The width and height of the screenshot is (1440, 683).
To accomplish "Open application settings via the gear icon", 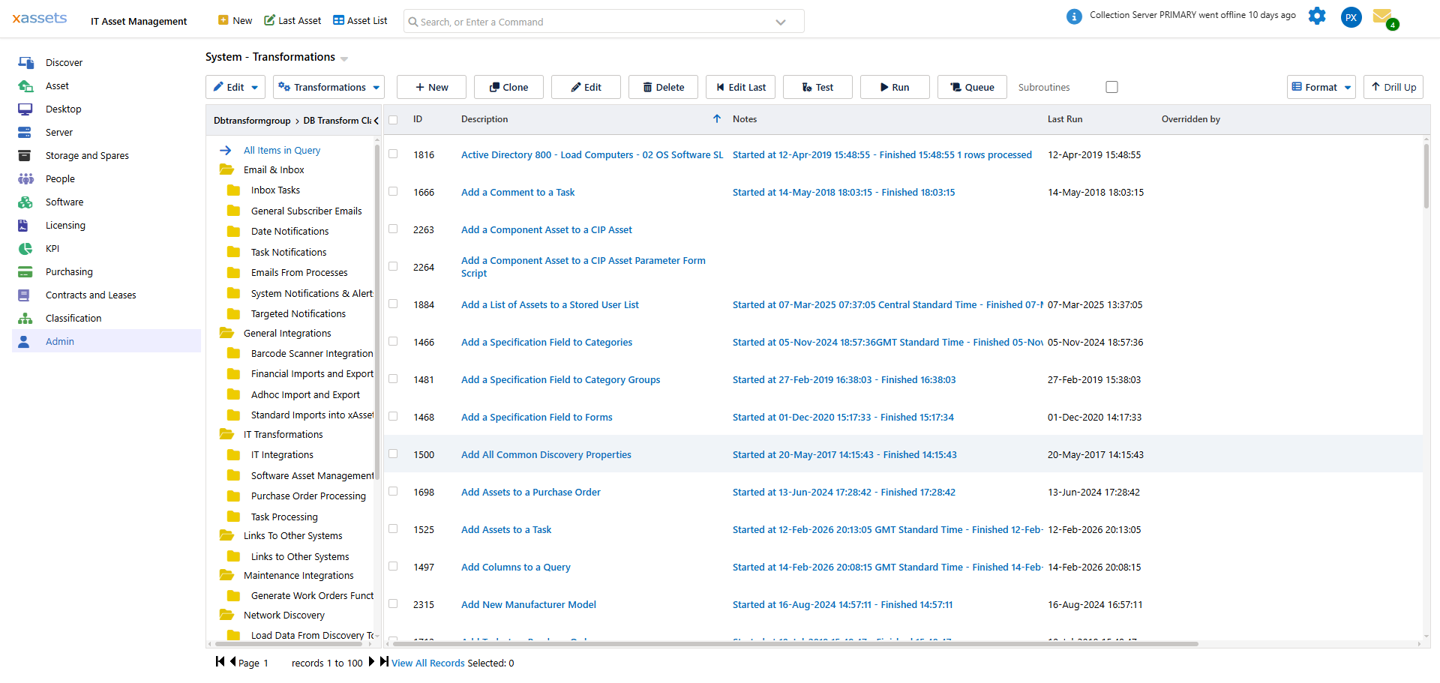I will pyautogui.click(x=1317, y=16).
